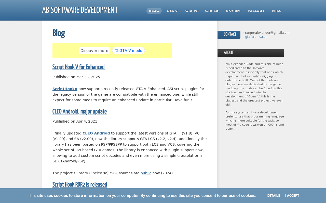The height and width of the screenshot is (203, 326).
Task: Click the rangeralexander@gmail.com email text
Action: point(267,33)
